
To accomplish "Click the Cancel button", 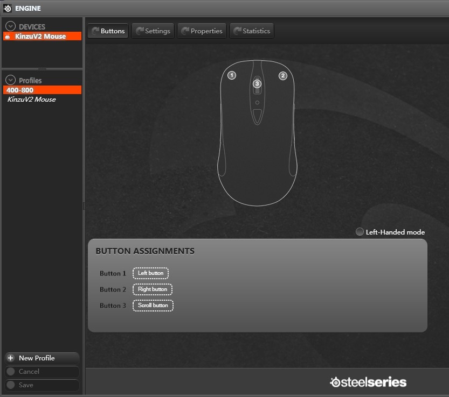I will coord(42,372).
